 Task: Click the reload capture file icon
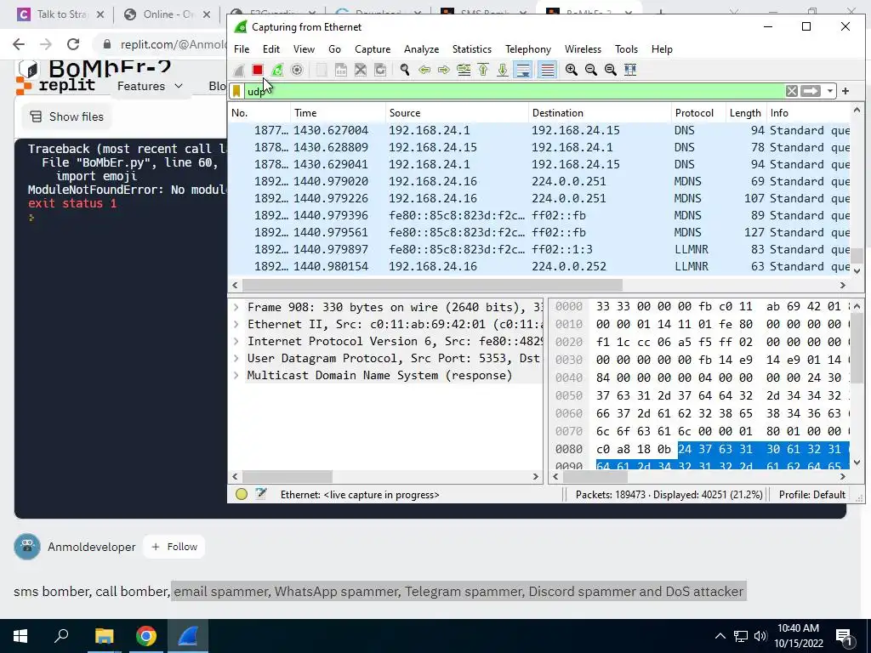click(x=380, y=70)
